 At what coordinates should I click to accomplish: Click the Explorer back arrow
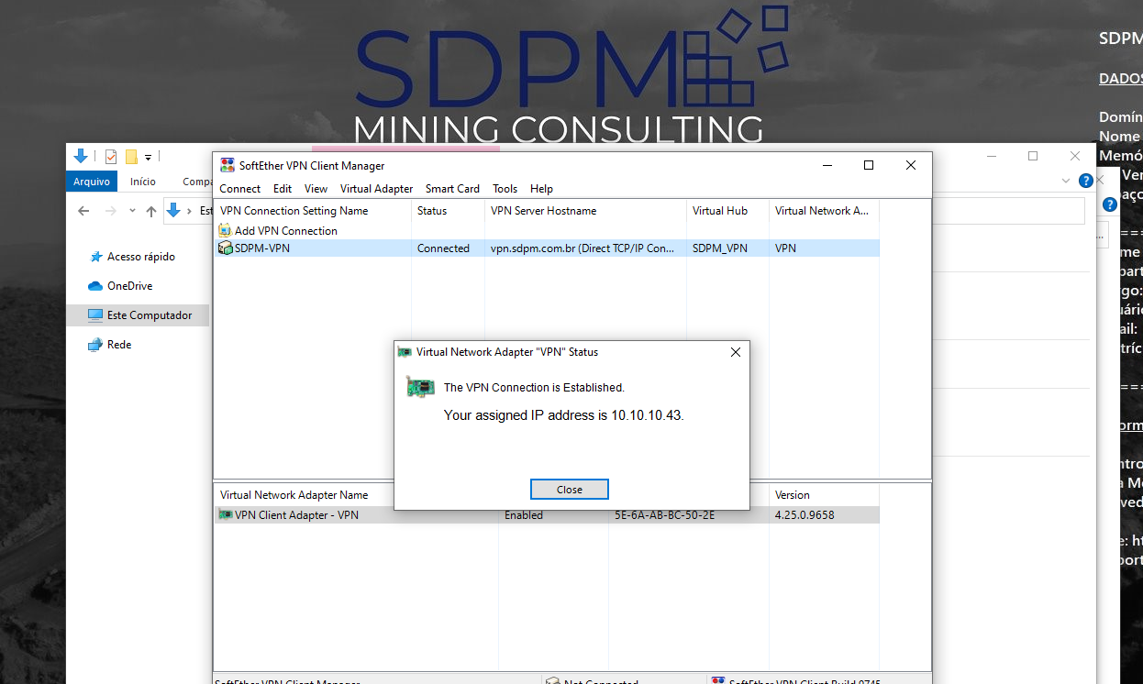click(83, 211)
